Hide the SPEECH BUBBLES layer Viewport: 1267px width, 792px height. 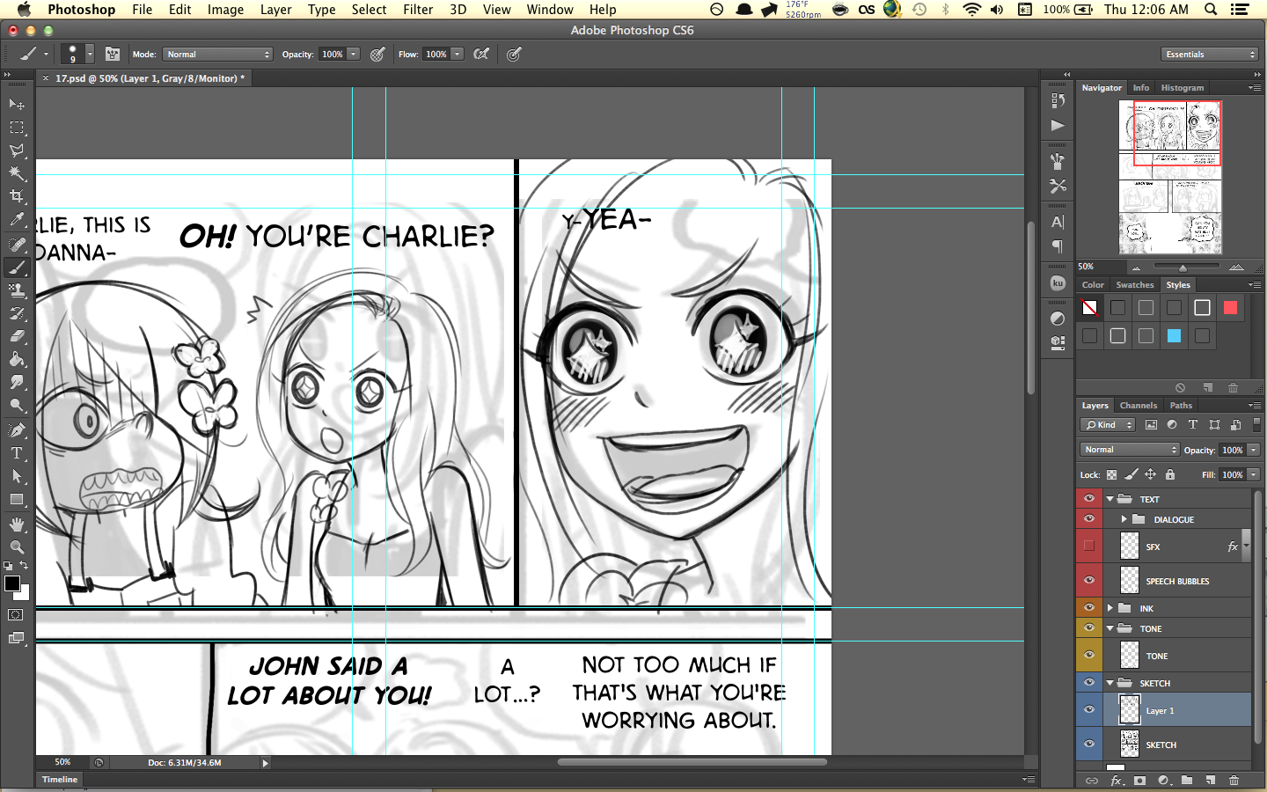(1089, 580)
